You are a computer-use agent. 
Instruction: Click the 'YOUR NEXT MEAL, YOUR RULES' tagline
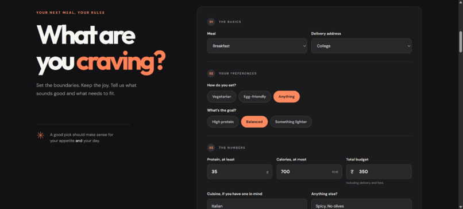pos(70,13)
